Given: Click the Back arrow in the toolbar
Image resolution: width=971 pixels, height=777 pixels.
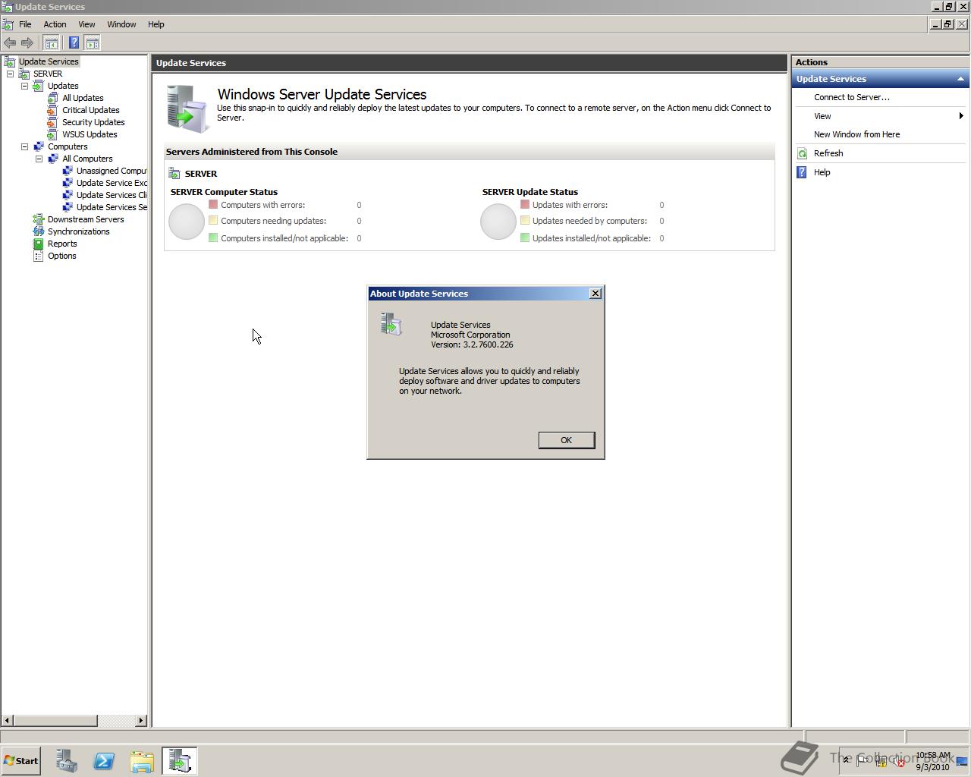Looking at the screenshot, I should 10,43.
